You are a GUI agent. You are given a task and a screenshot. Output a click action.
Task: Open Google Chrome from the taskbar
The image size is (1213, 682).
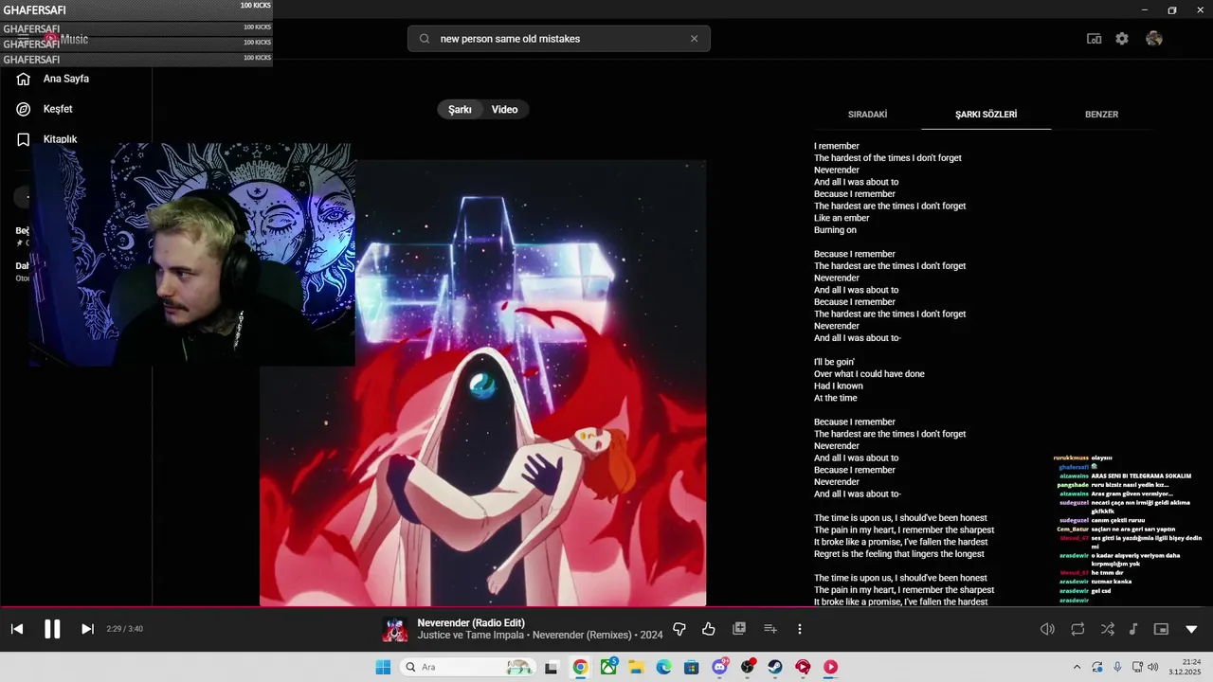point(580,667)
